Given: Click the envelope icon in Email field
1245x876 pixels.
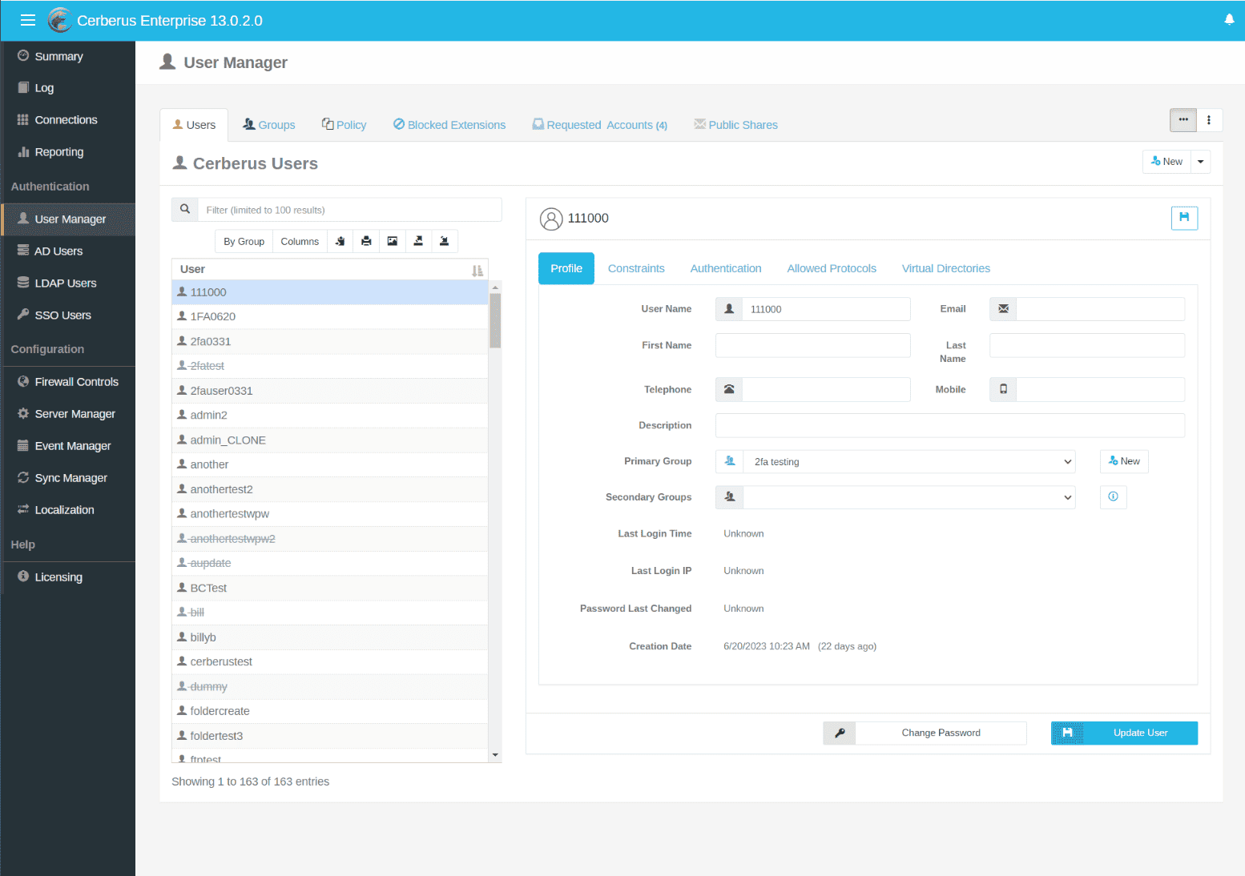Looking at the screenshot, I should coord(1003,309).
